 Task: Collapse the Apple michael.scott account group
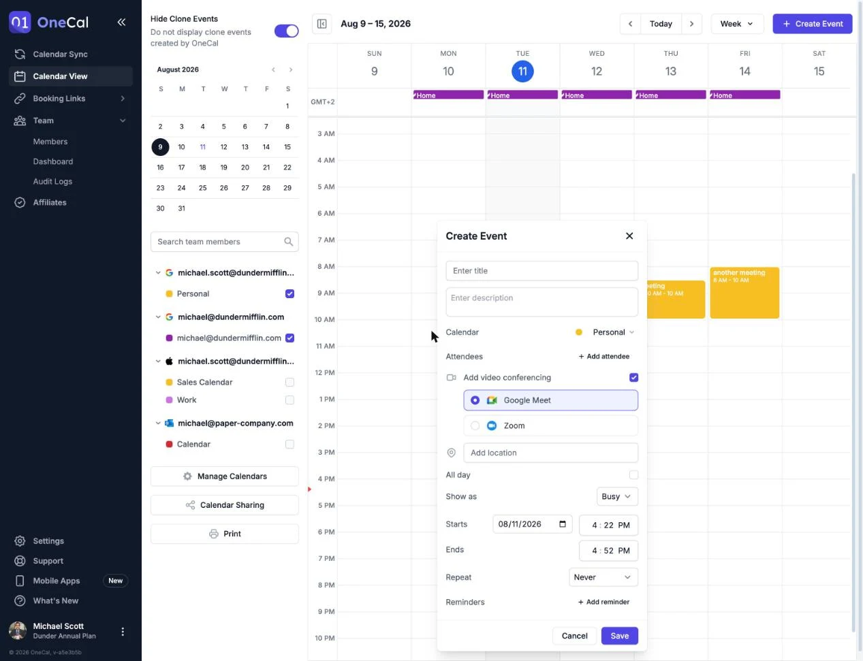pos(158,361)
